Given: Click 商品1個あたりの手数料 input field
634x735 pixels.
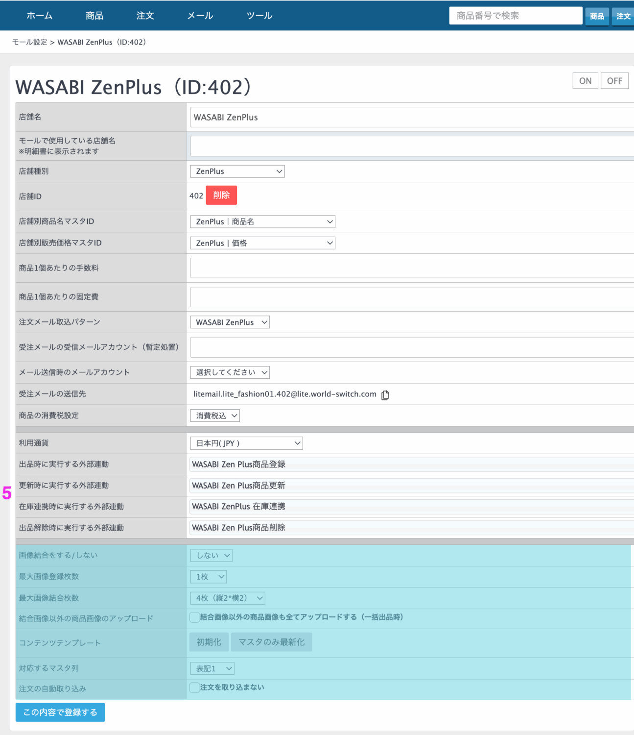Looking at the screenshot, I should (412, 268).
